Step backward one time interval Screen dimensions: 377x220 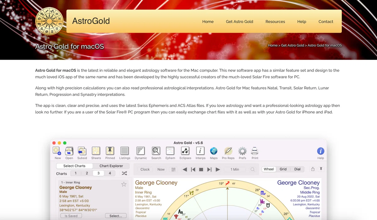185,169
